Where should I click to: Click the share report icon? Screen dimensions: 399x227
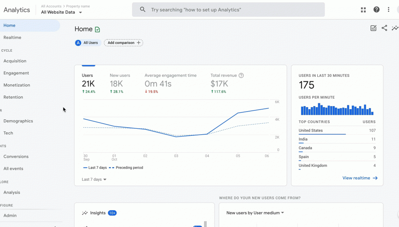coord(384,28)
